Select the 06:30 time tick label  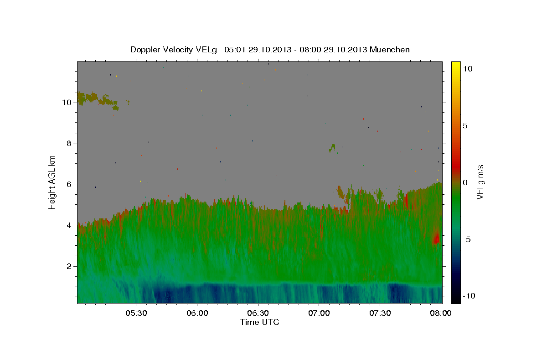pos(258,313)
